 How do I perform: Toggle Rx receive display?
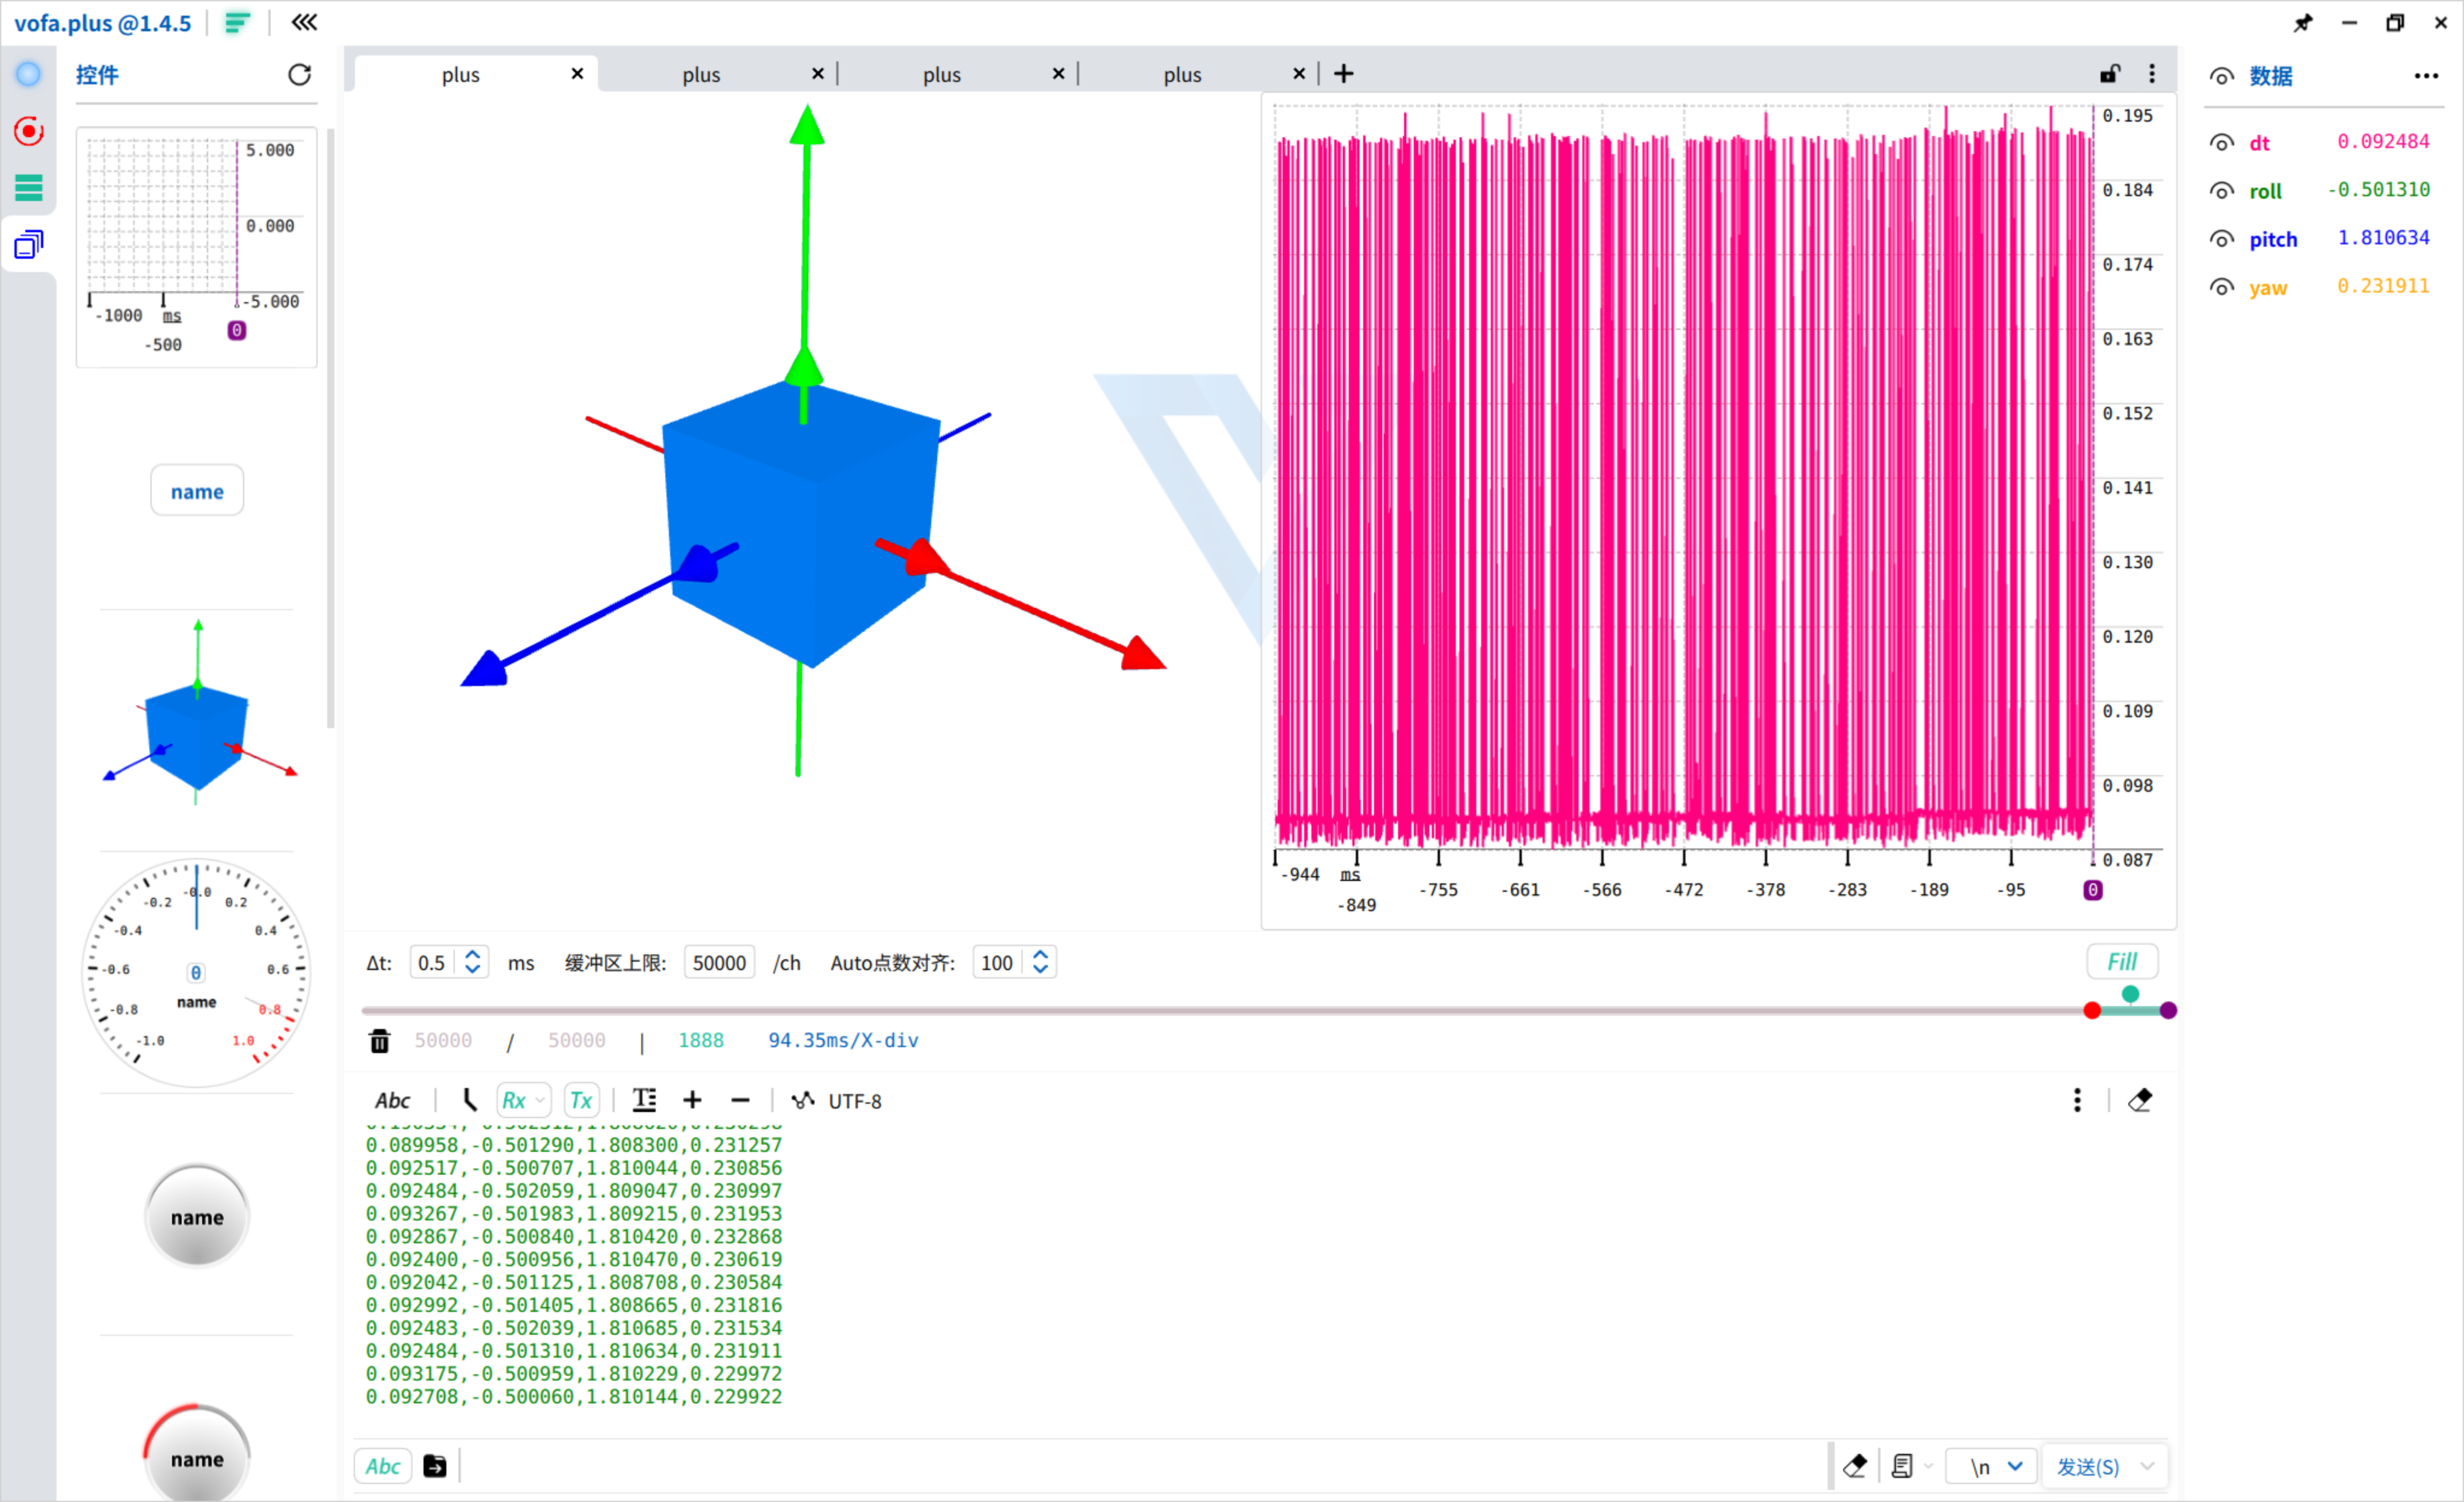coord(513,1101)
